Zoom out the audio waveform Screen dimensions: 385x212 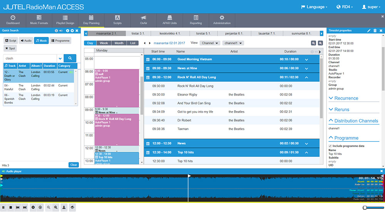[x=49, y=207]
